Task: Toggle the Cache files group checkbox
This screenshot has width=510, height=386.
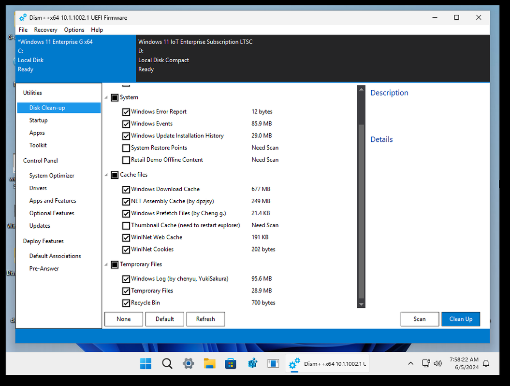Action: pyautogui.click(x=115, y=175)
